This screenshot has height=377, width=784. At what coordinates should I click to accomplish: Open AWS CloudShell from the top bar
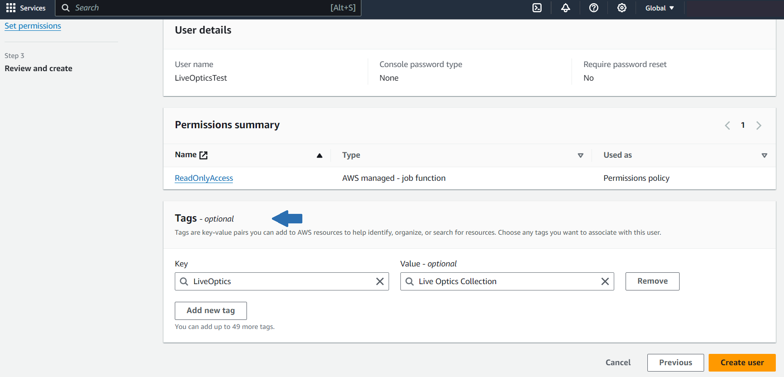click(x=537, y=8)
